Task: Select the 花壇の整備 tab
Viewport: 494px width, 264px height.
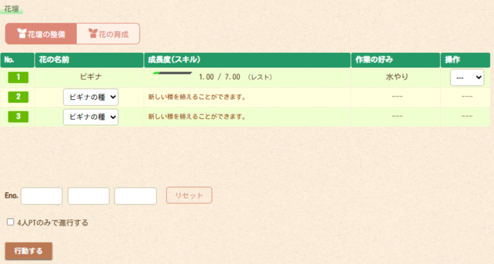Action: (x=41, y=34)
